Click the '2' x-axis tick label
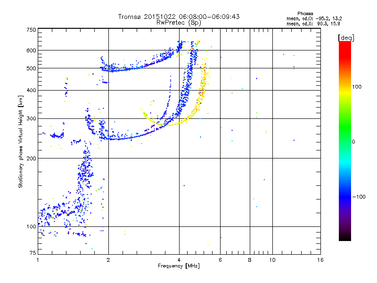Image resolution: width=377 pixels, height=283 pixels. pos(108,260)
